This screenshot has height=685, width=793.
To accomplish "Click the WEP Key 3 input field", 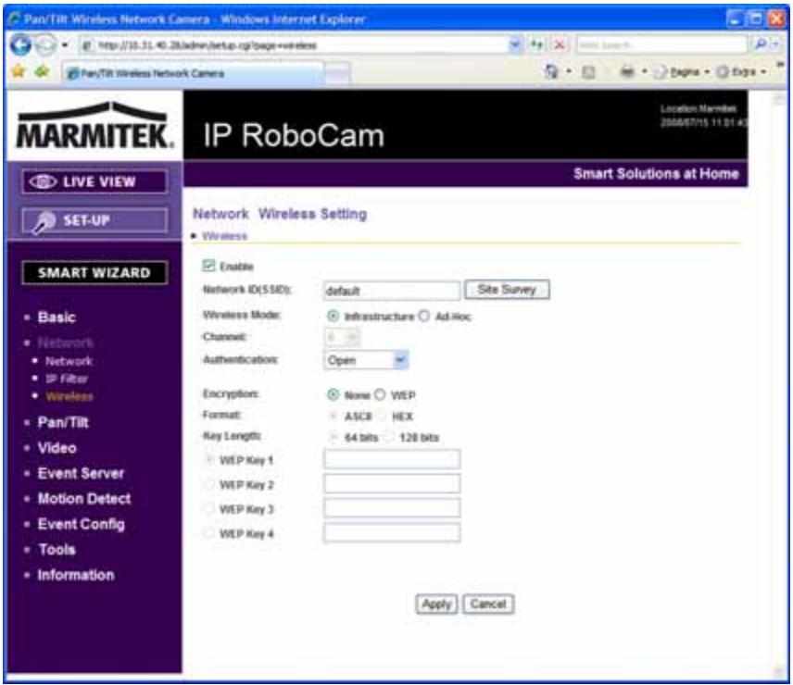I will [x=392, y=507].
